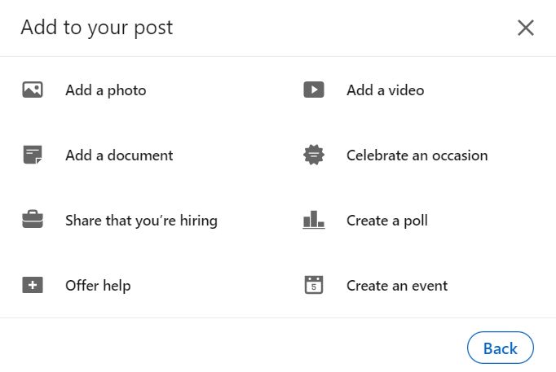Click the photo icon beside Add a photo

(33, 90)
